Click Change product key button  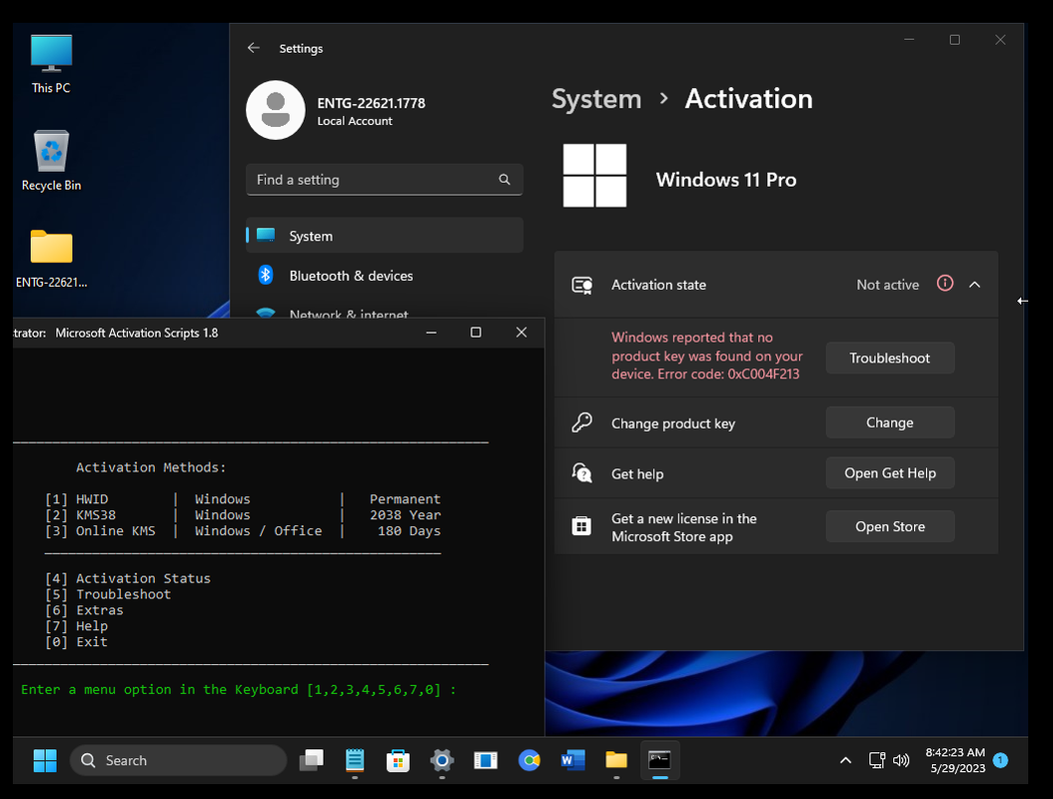pos(889,422)
